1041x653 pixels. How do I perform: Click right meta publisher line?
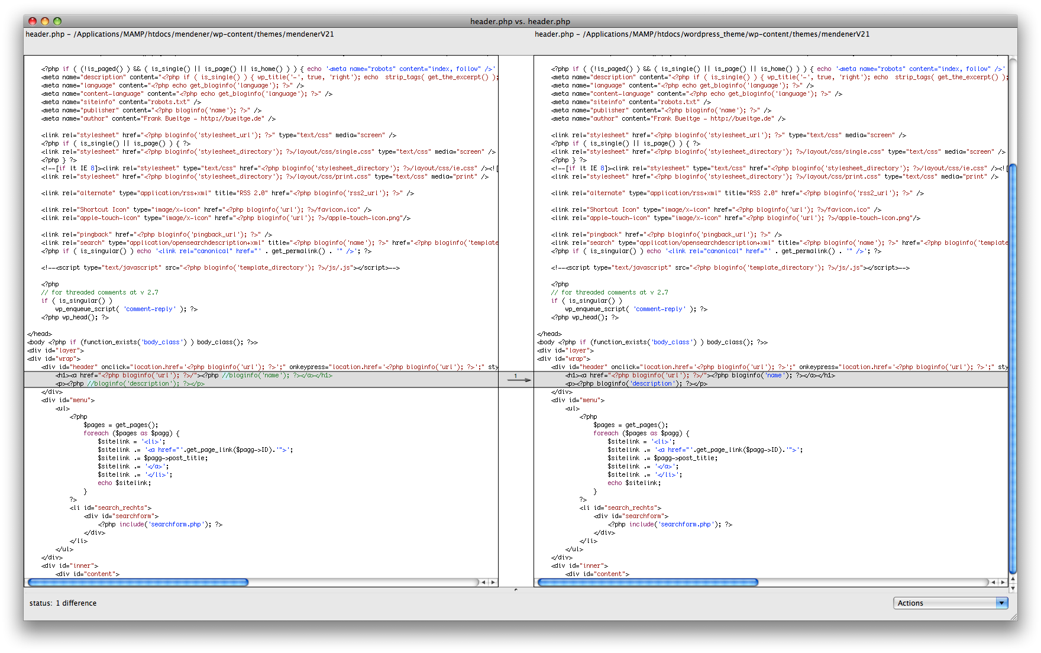(x=661, y=111)
